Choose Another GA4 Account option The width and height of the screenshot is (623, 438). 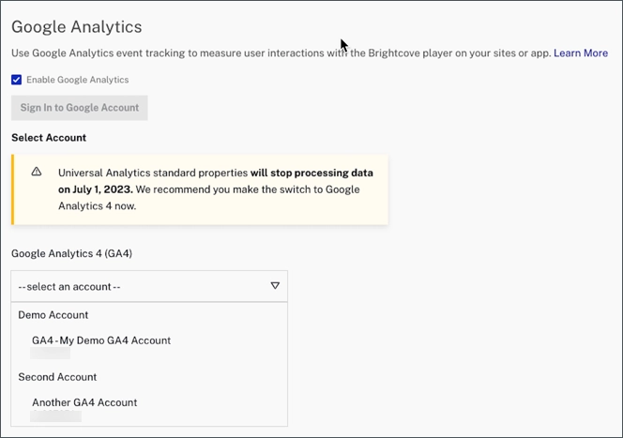[x=84, y=402]
